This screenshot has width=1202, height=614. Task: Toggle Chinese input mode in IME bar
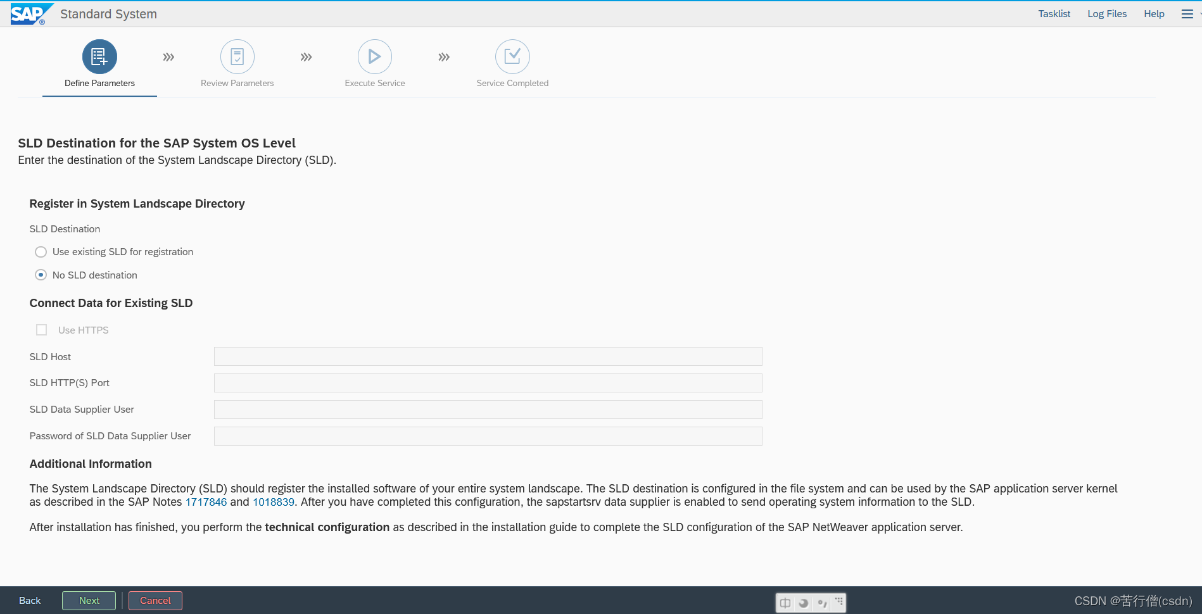click(x=785, y=603)
